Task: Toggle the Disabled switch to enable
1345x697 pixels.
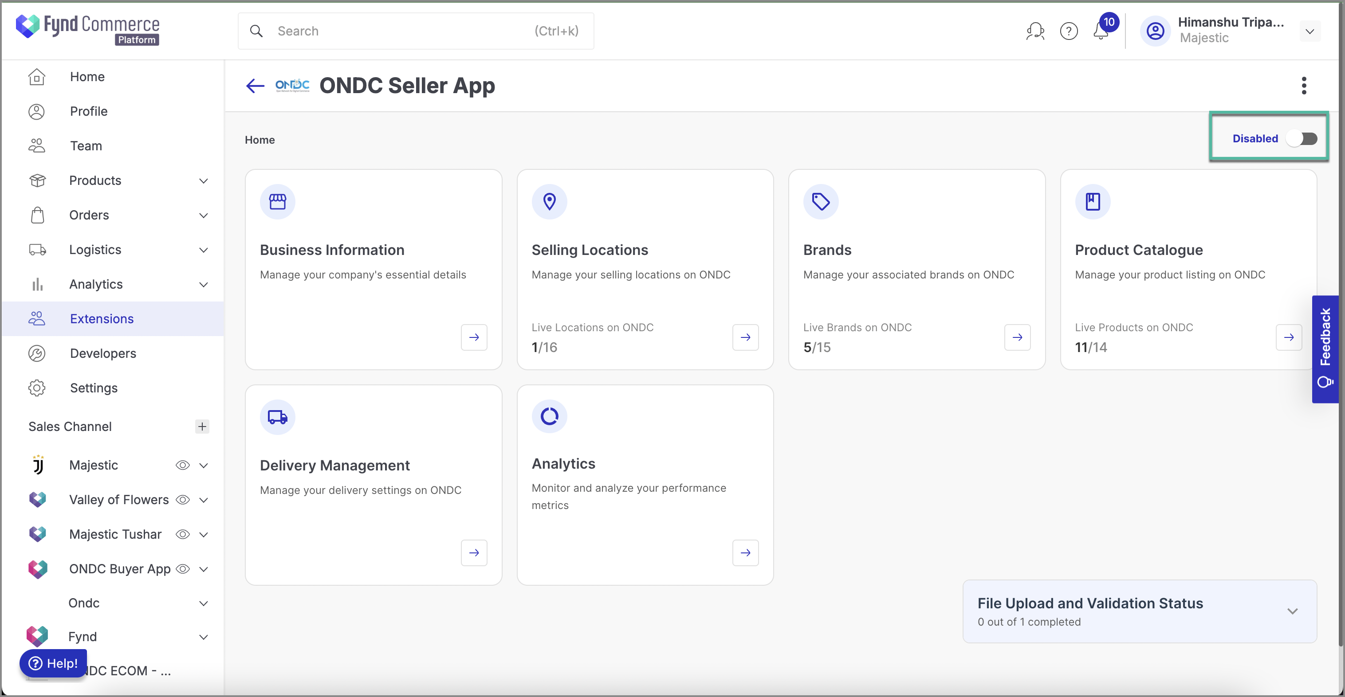Action: pyautogui.click(x=1301, y=138)
